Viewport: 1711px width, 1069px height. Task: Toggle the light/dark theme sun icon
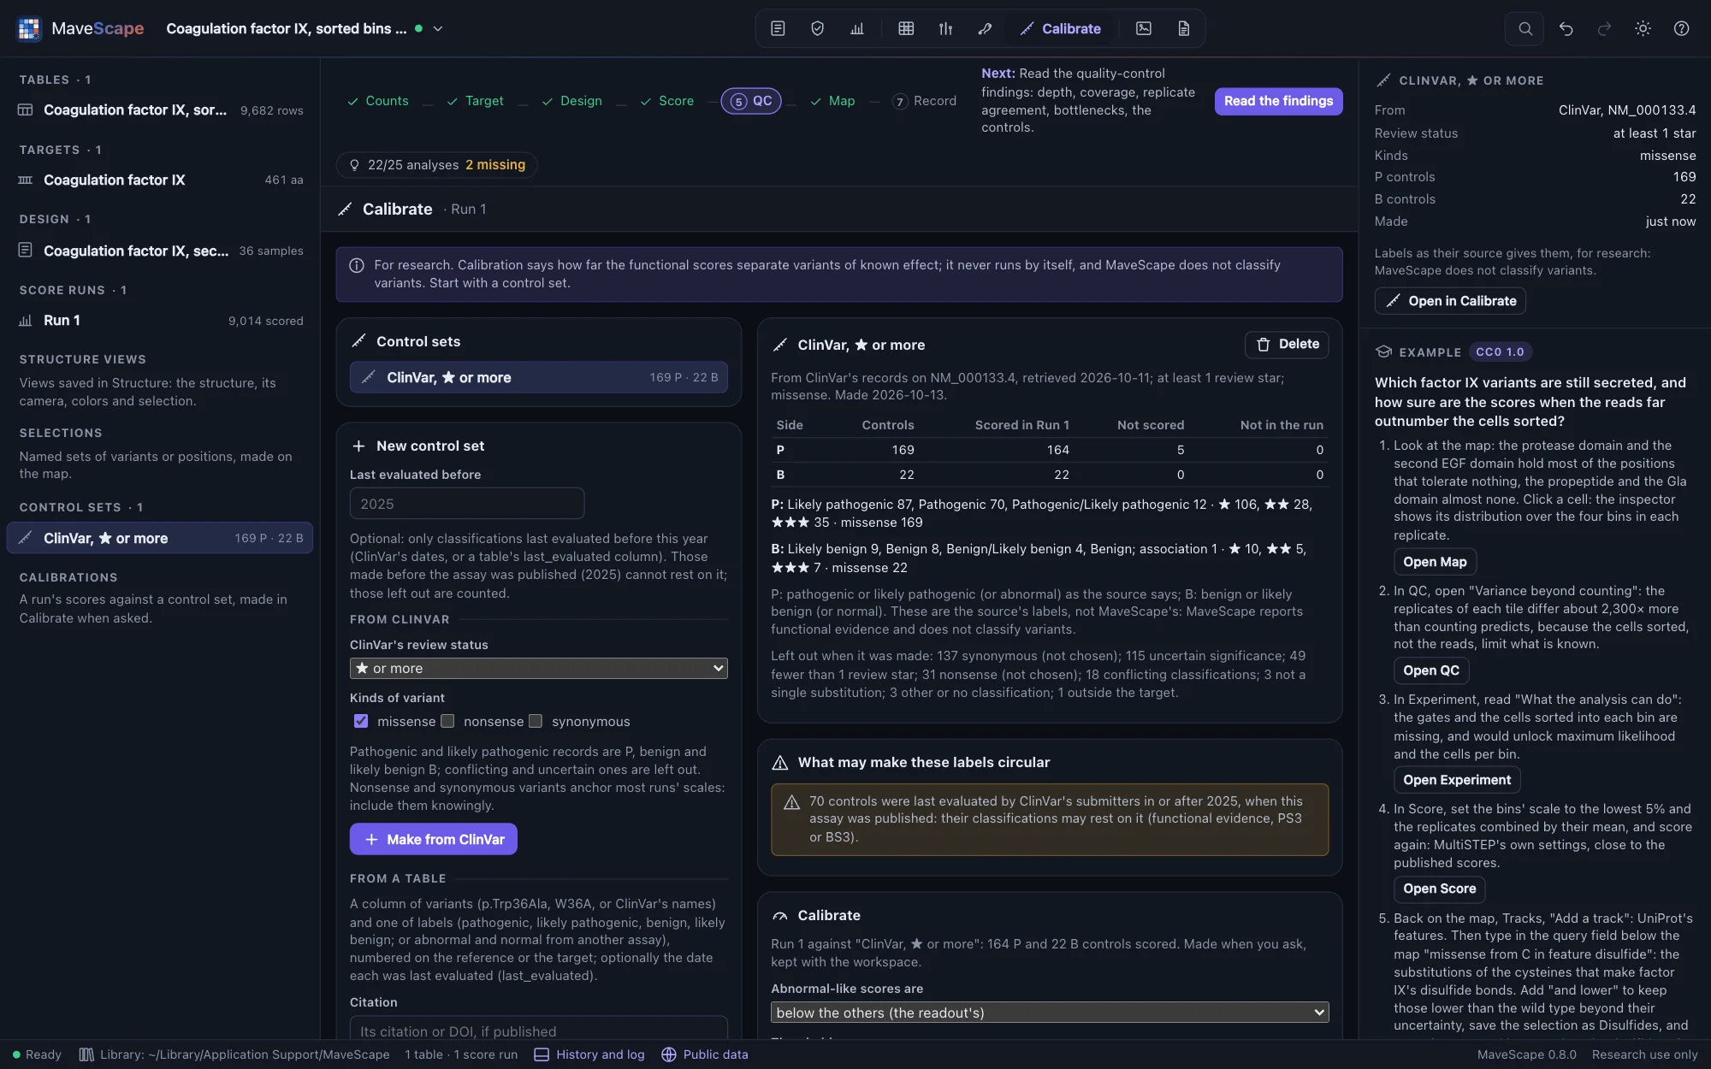pos(1643,28)
